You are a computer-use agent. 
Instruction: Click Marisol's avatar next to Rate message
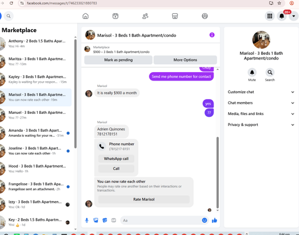pyautogui.click(x=89, y=203)
